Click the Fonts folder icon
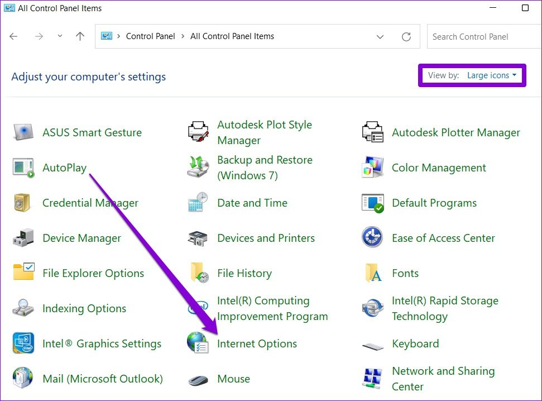542x401 pixels. (x=372, y=273)
